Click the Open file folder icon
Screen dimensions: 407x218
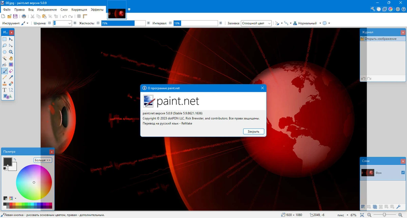(9, 16)
